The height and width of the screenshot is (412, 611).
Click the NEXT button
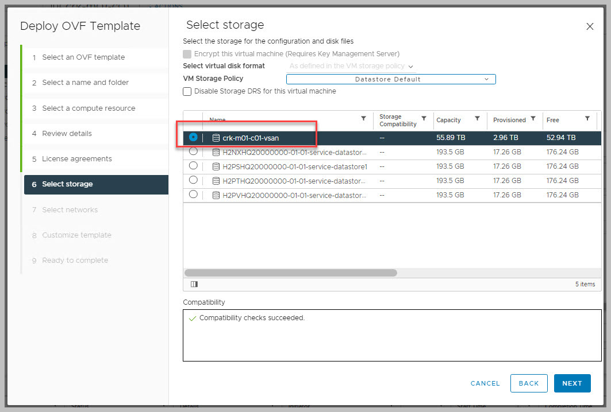[x=572, y=383]
